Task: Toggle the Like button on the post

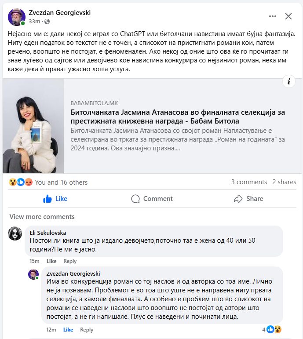Action: [x=55, y=199]
